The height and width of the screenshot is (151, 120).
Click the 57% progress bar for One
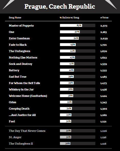pyautogui.click(x=78, y=32)
